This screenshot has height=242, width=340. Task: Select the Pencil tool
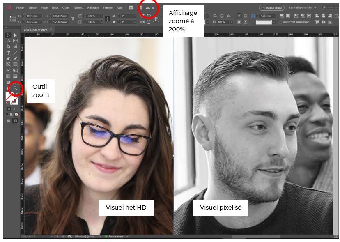15,59
